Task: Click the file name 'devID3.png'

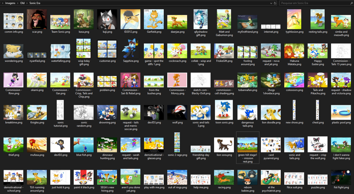Action: point(154,123)
